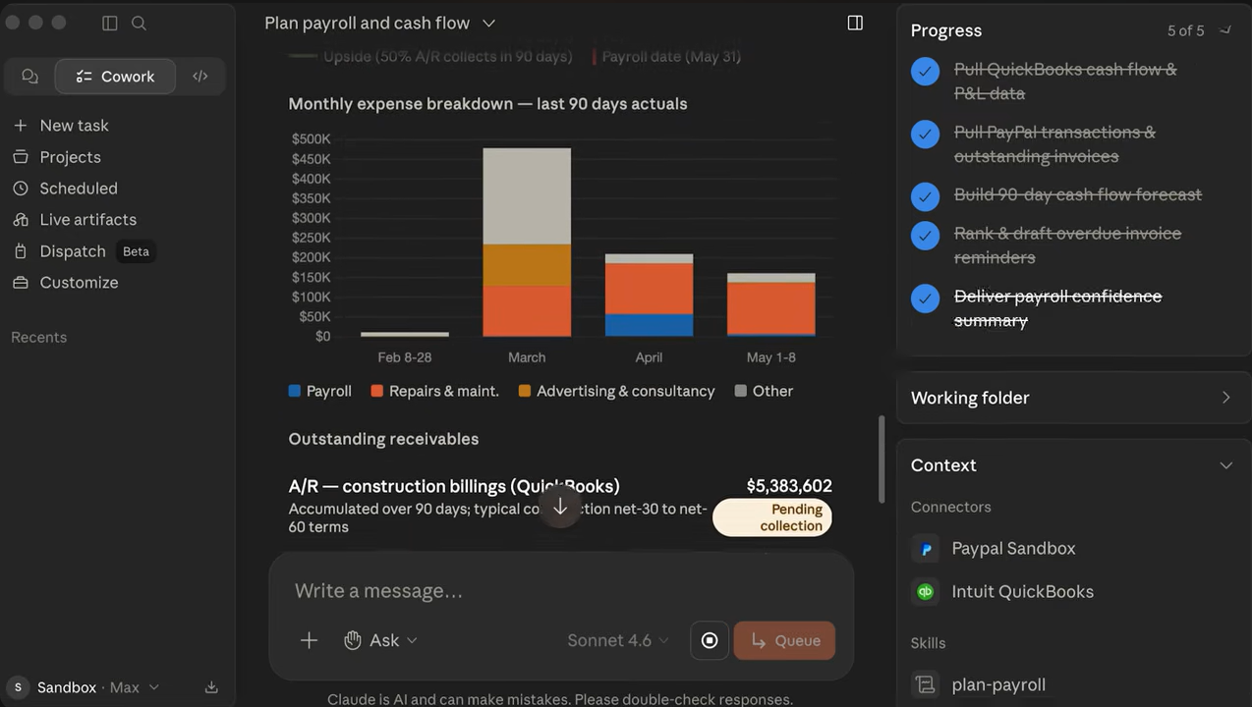This screenshot has height=707, width=1252.
Task: Open the Sonnet 4.6 model selector
Action: click(618, 640)
